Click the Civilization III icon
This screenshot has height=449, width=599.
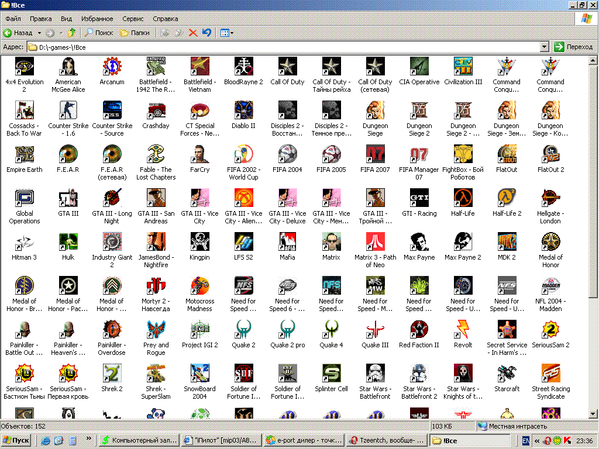tap(463, 66)
